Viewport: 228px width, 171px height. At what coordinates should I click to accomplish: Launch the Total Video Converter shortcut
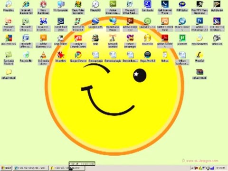[x=78, y=8]
